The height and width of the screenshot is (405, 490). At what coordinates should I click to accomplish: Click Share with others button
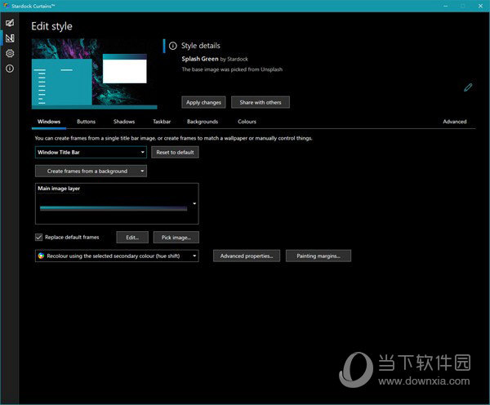click(261, 102)
